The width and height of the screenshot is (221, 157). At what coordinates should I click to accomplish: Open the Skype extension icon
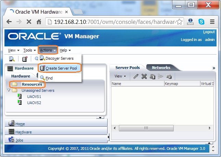(201, 22)
